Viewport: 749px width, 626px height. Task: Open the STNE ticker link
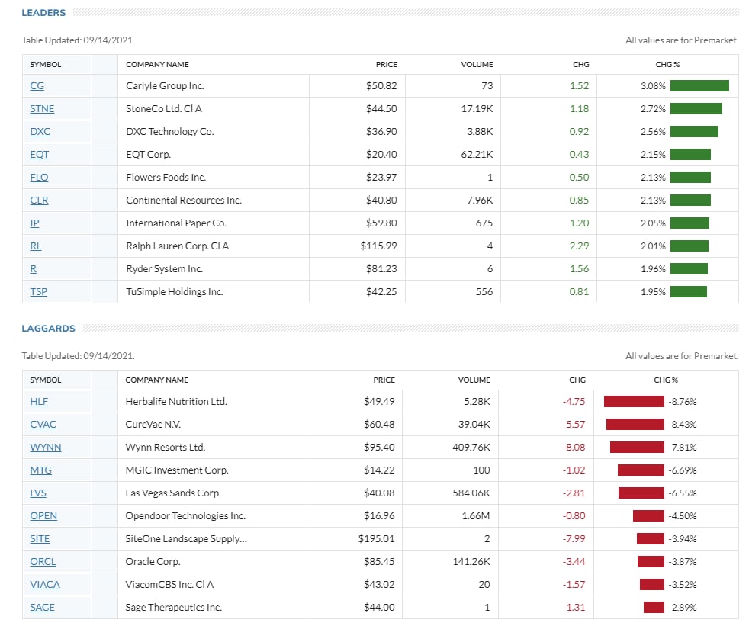42,109
